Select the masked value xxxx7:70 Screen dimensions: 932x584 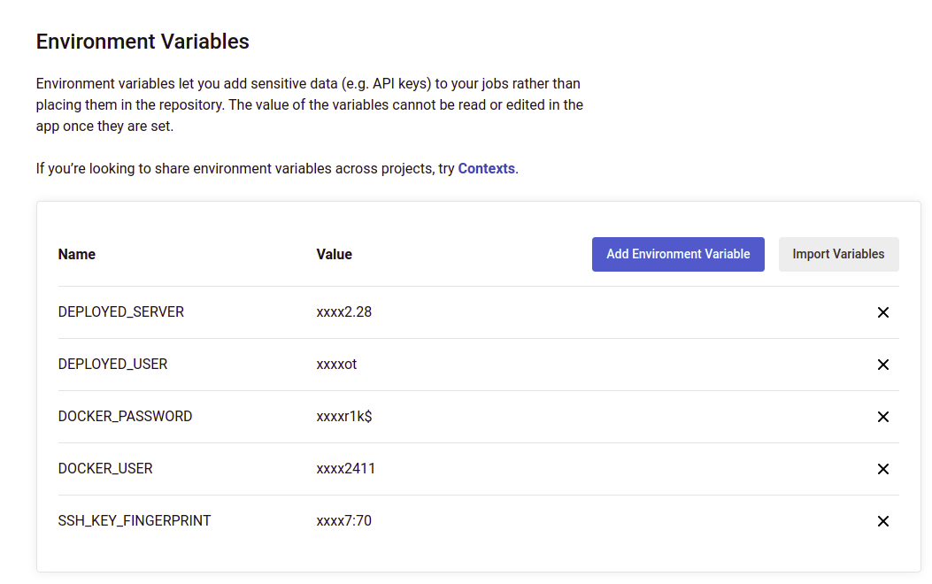(344, 520)
